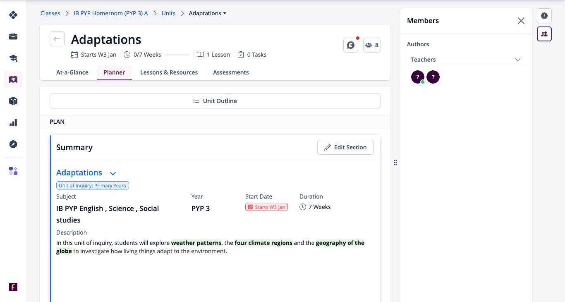This screenshot has width=565, height=302.
Task: Open the Unit Outline button
Action: [x=215, y=101]
